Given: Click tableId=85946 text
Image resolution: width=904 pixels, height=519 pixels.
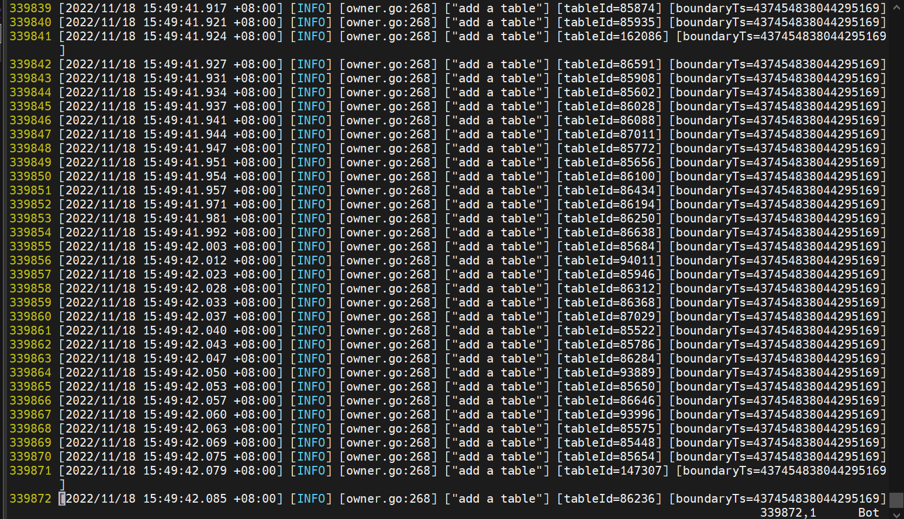Looking at the screenshot, I should (x=610, y=274).
